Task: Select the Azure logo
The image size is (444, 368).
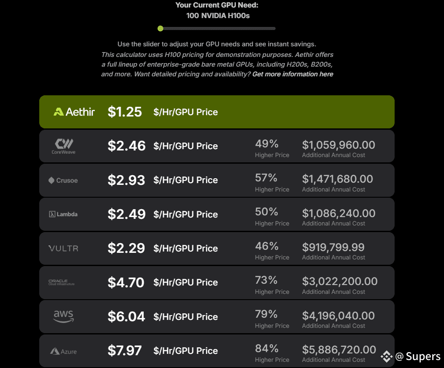Action: tap(63, 352)
